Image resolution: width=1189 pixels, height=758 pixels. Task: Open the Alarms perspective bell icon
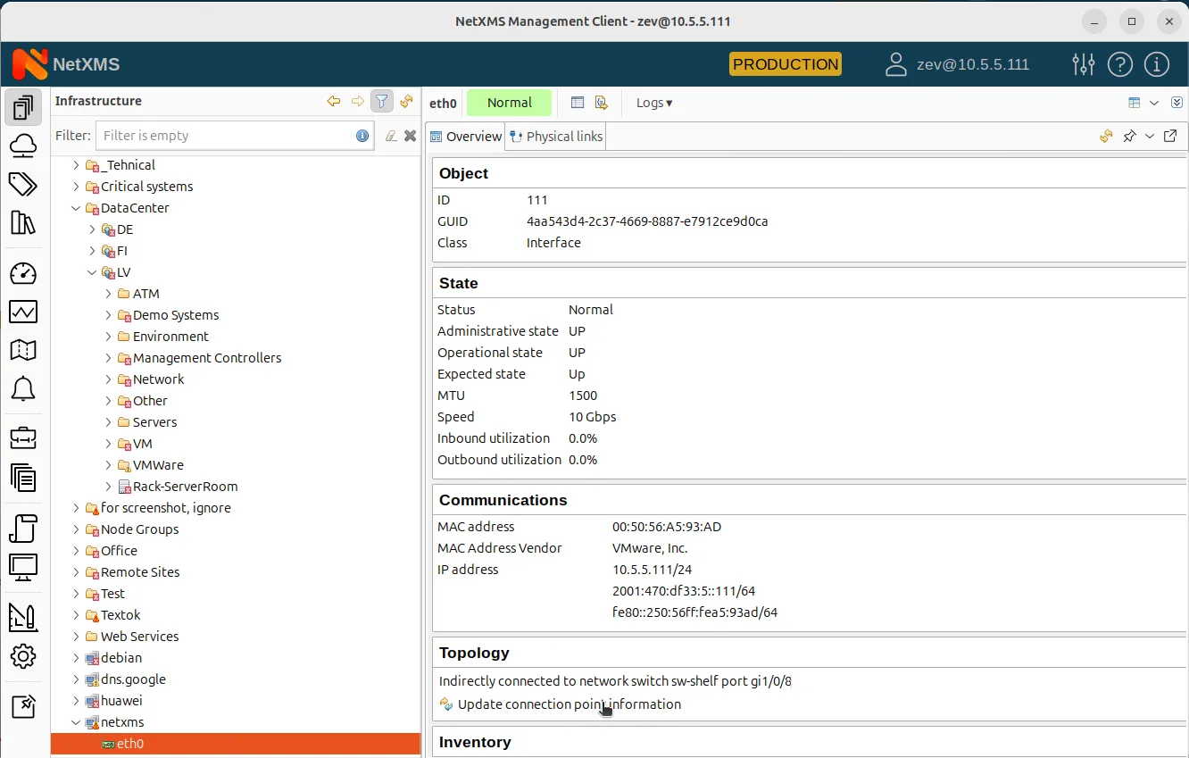coord(23,388)
